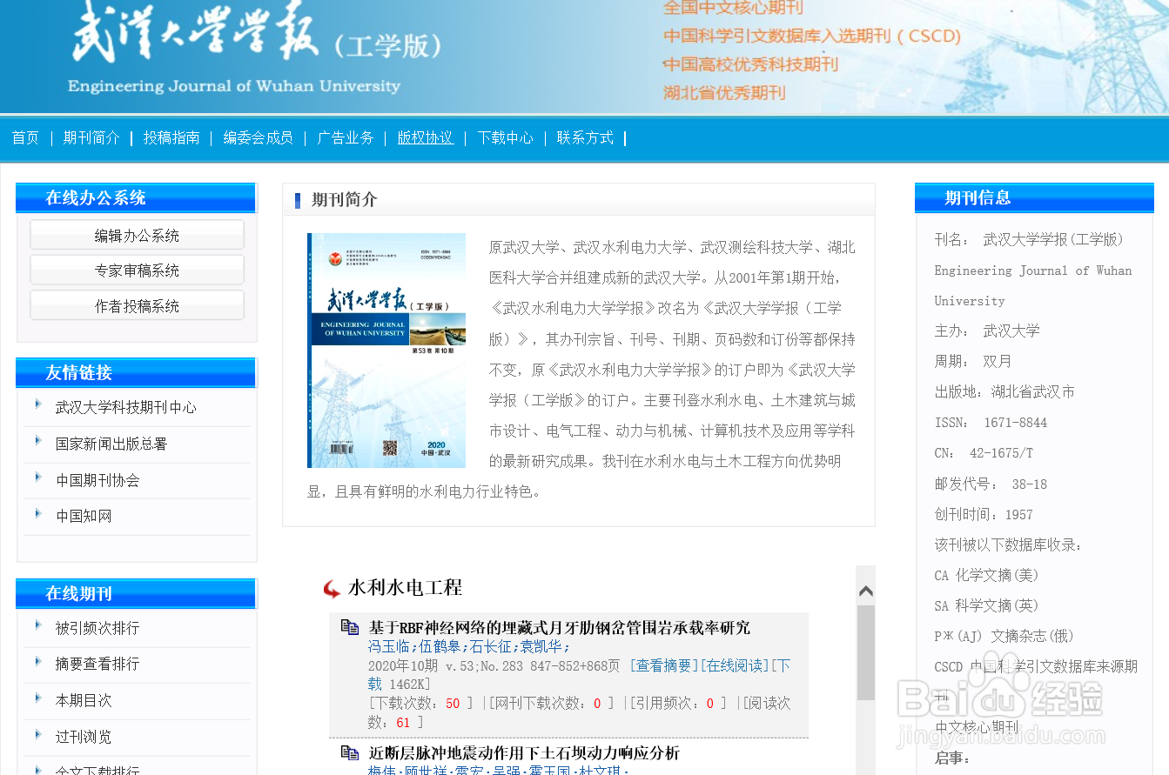The width and height of the screenshot is (1169, 775).
Task: Click the 创刊时间:1957 text
Action: [x=984, y=514]
